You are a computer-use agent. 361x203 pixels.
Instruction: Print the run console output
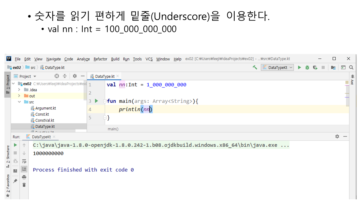click(x=24, y=177)
